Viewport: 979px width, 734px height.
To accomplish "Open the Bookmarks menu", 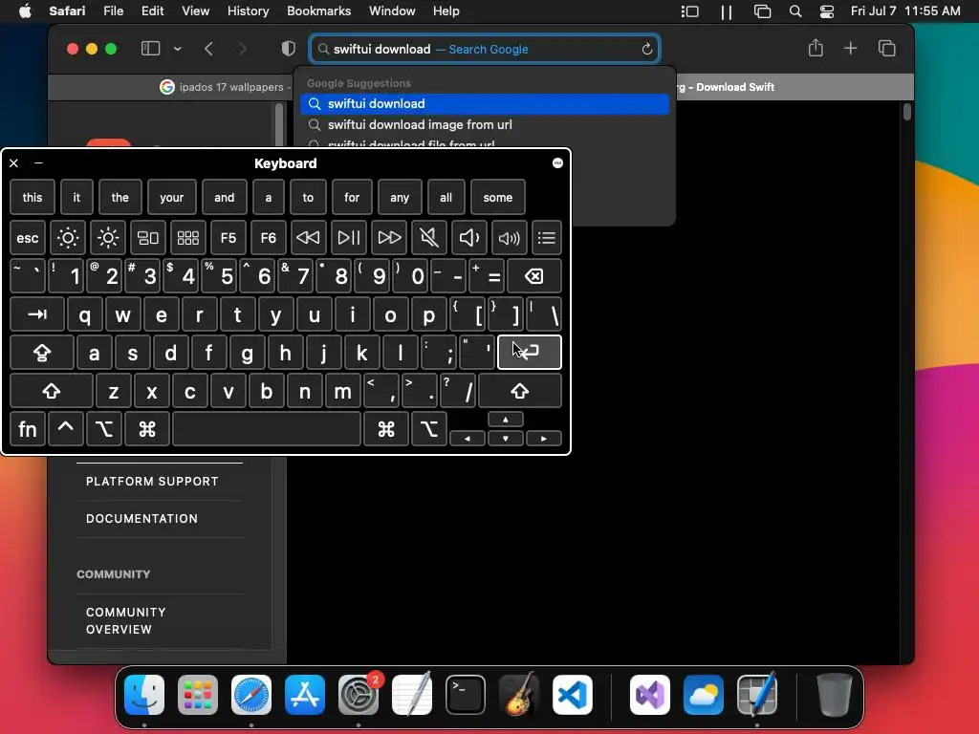I will pos(318,11).
